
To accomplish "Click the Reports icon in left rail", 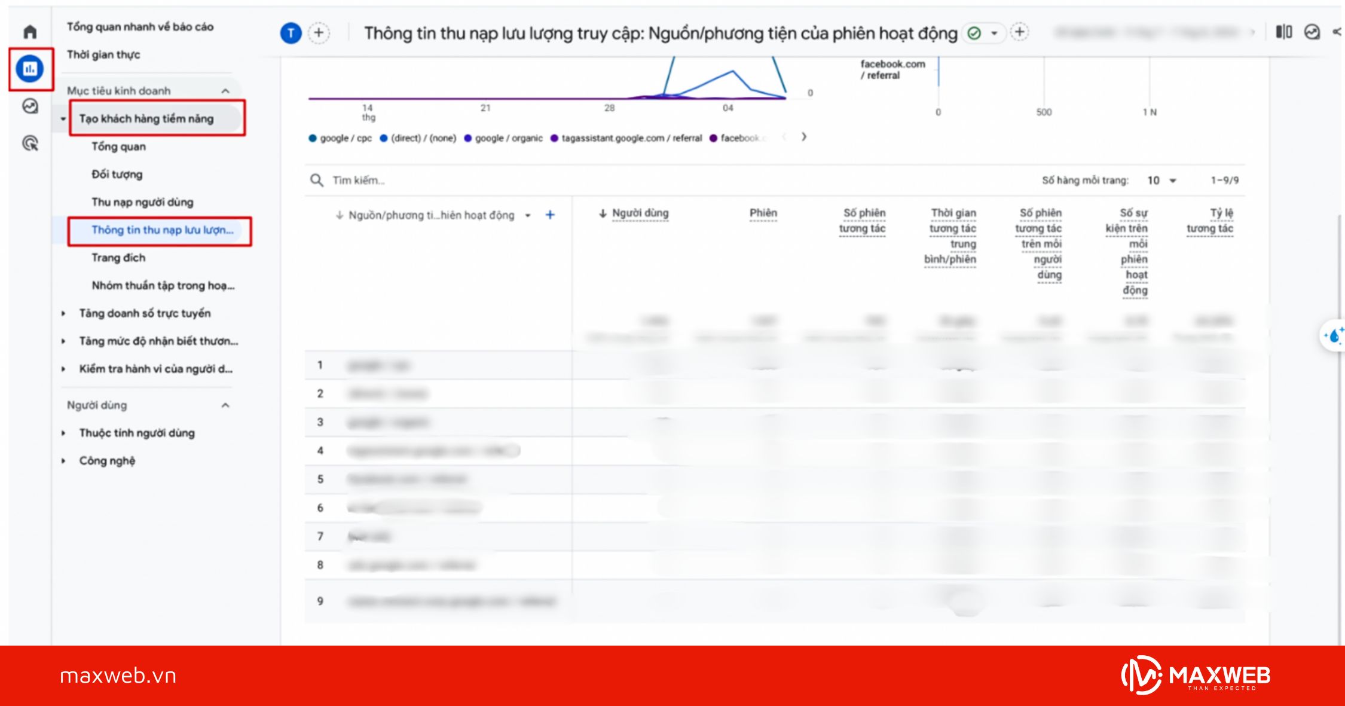I will [x=30, y=69].
